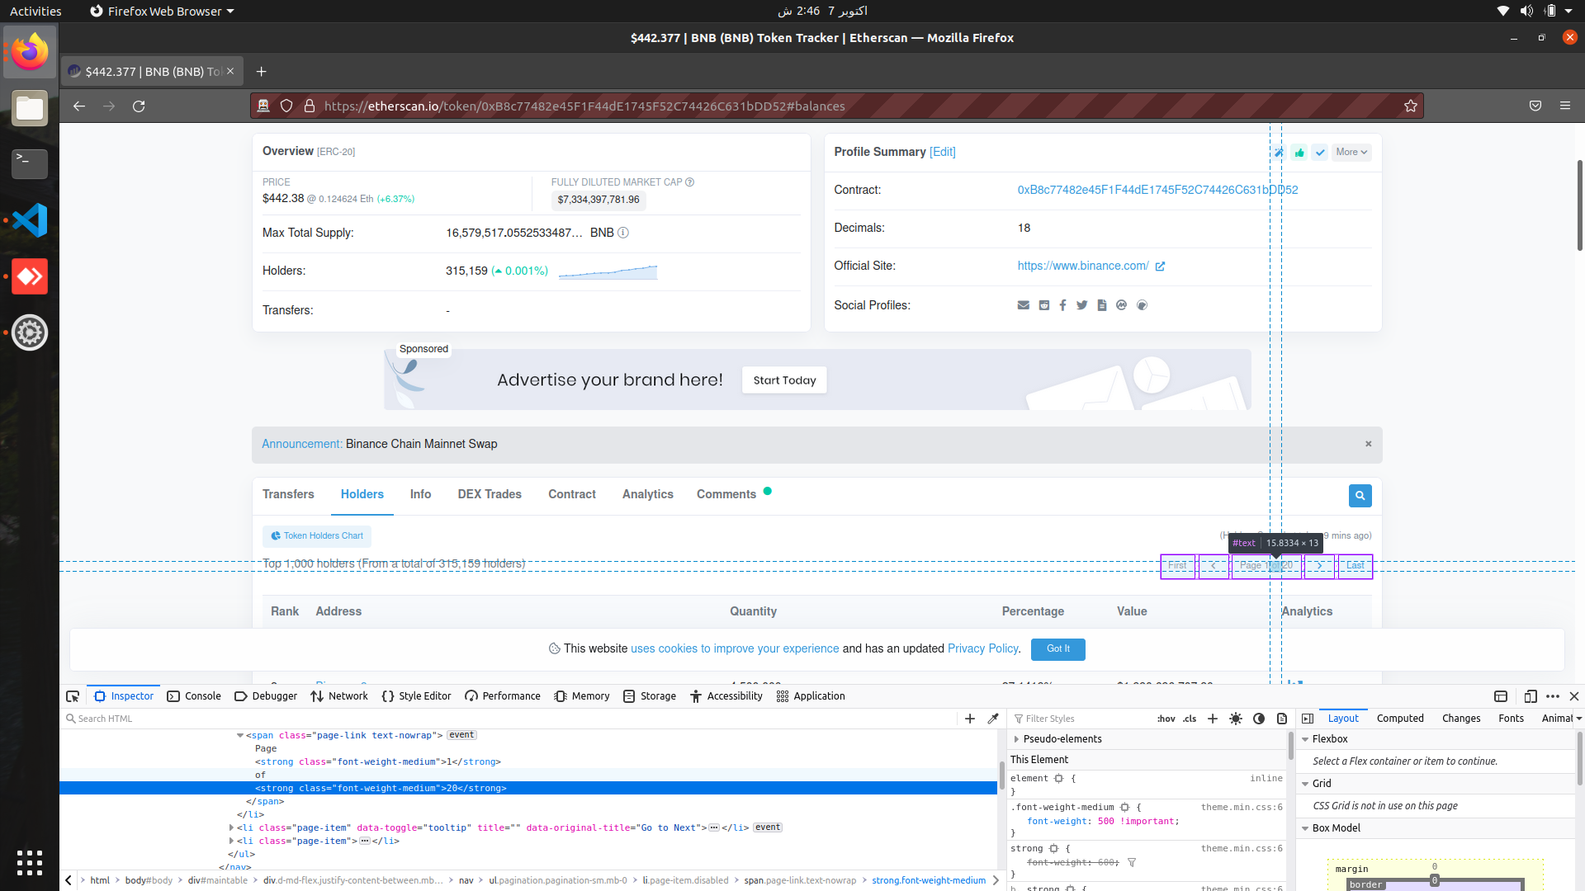Click the Got It cookie button
1585x891 pixels.
[x=1057, y=649]
